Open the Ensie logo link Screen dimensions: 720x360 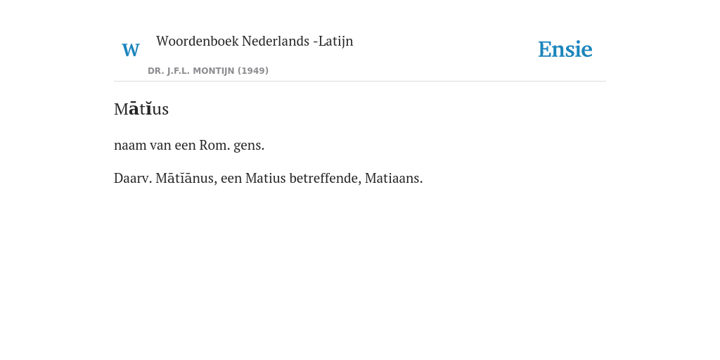click(565, 49)
